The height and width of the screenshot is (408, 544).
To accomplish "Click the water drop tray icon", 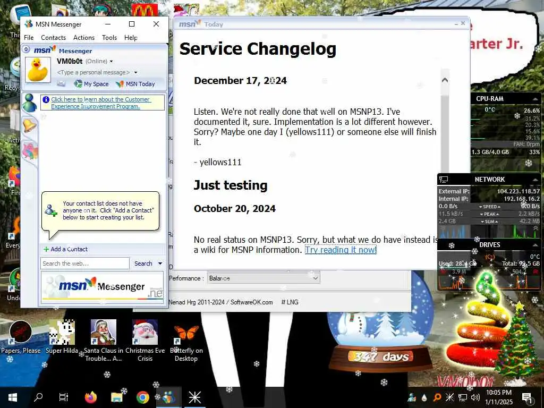I will [x=424, y=397].
